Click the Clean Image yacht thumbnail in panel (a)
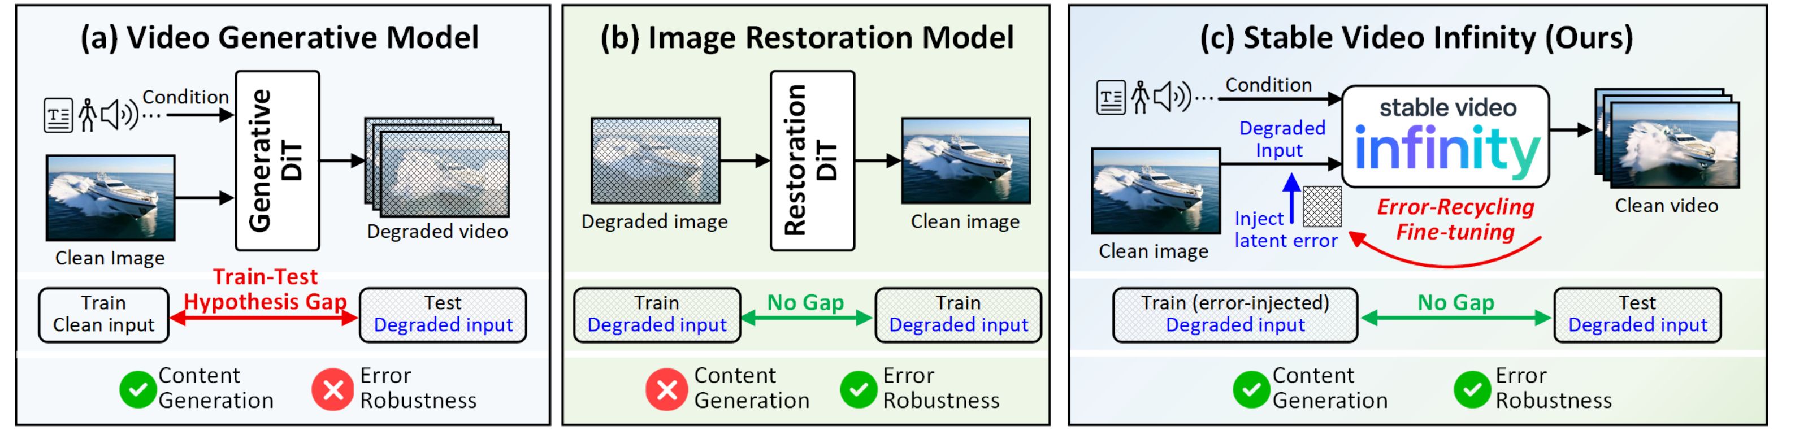The image size is (1795, 443). click(x=110, y=198)
